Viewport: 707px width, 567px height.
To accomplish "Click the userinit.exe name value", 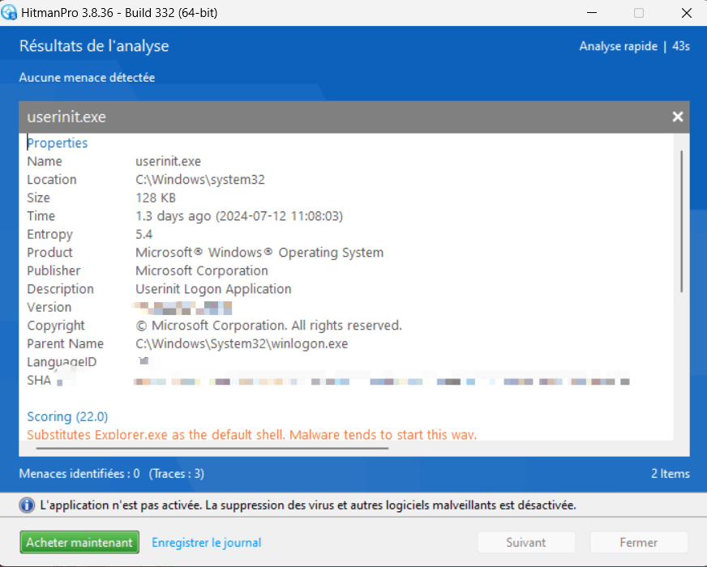I will pyautogui.click(x=168, y=161).
